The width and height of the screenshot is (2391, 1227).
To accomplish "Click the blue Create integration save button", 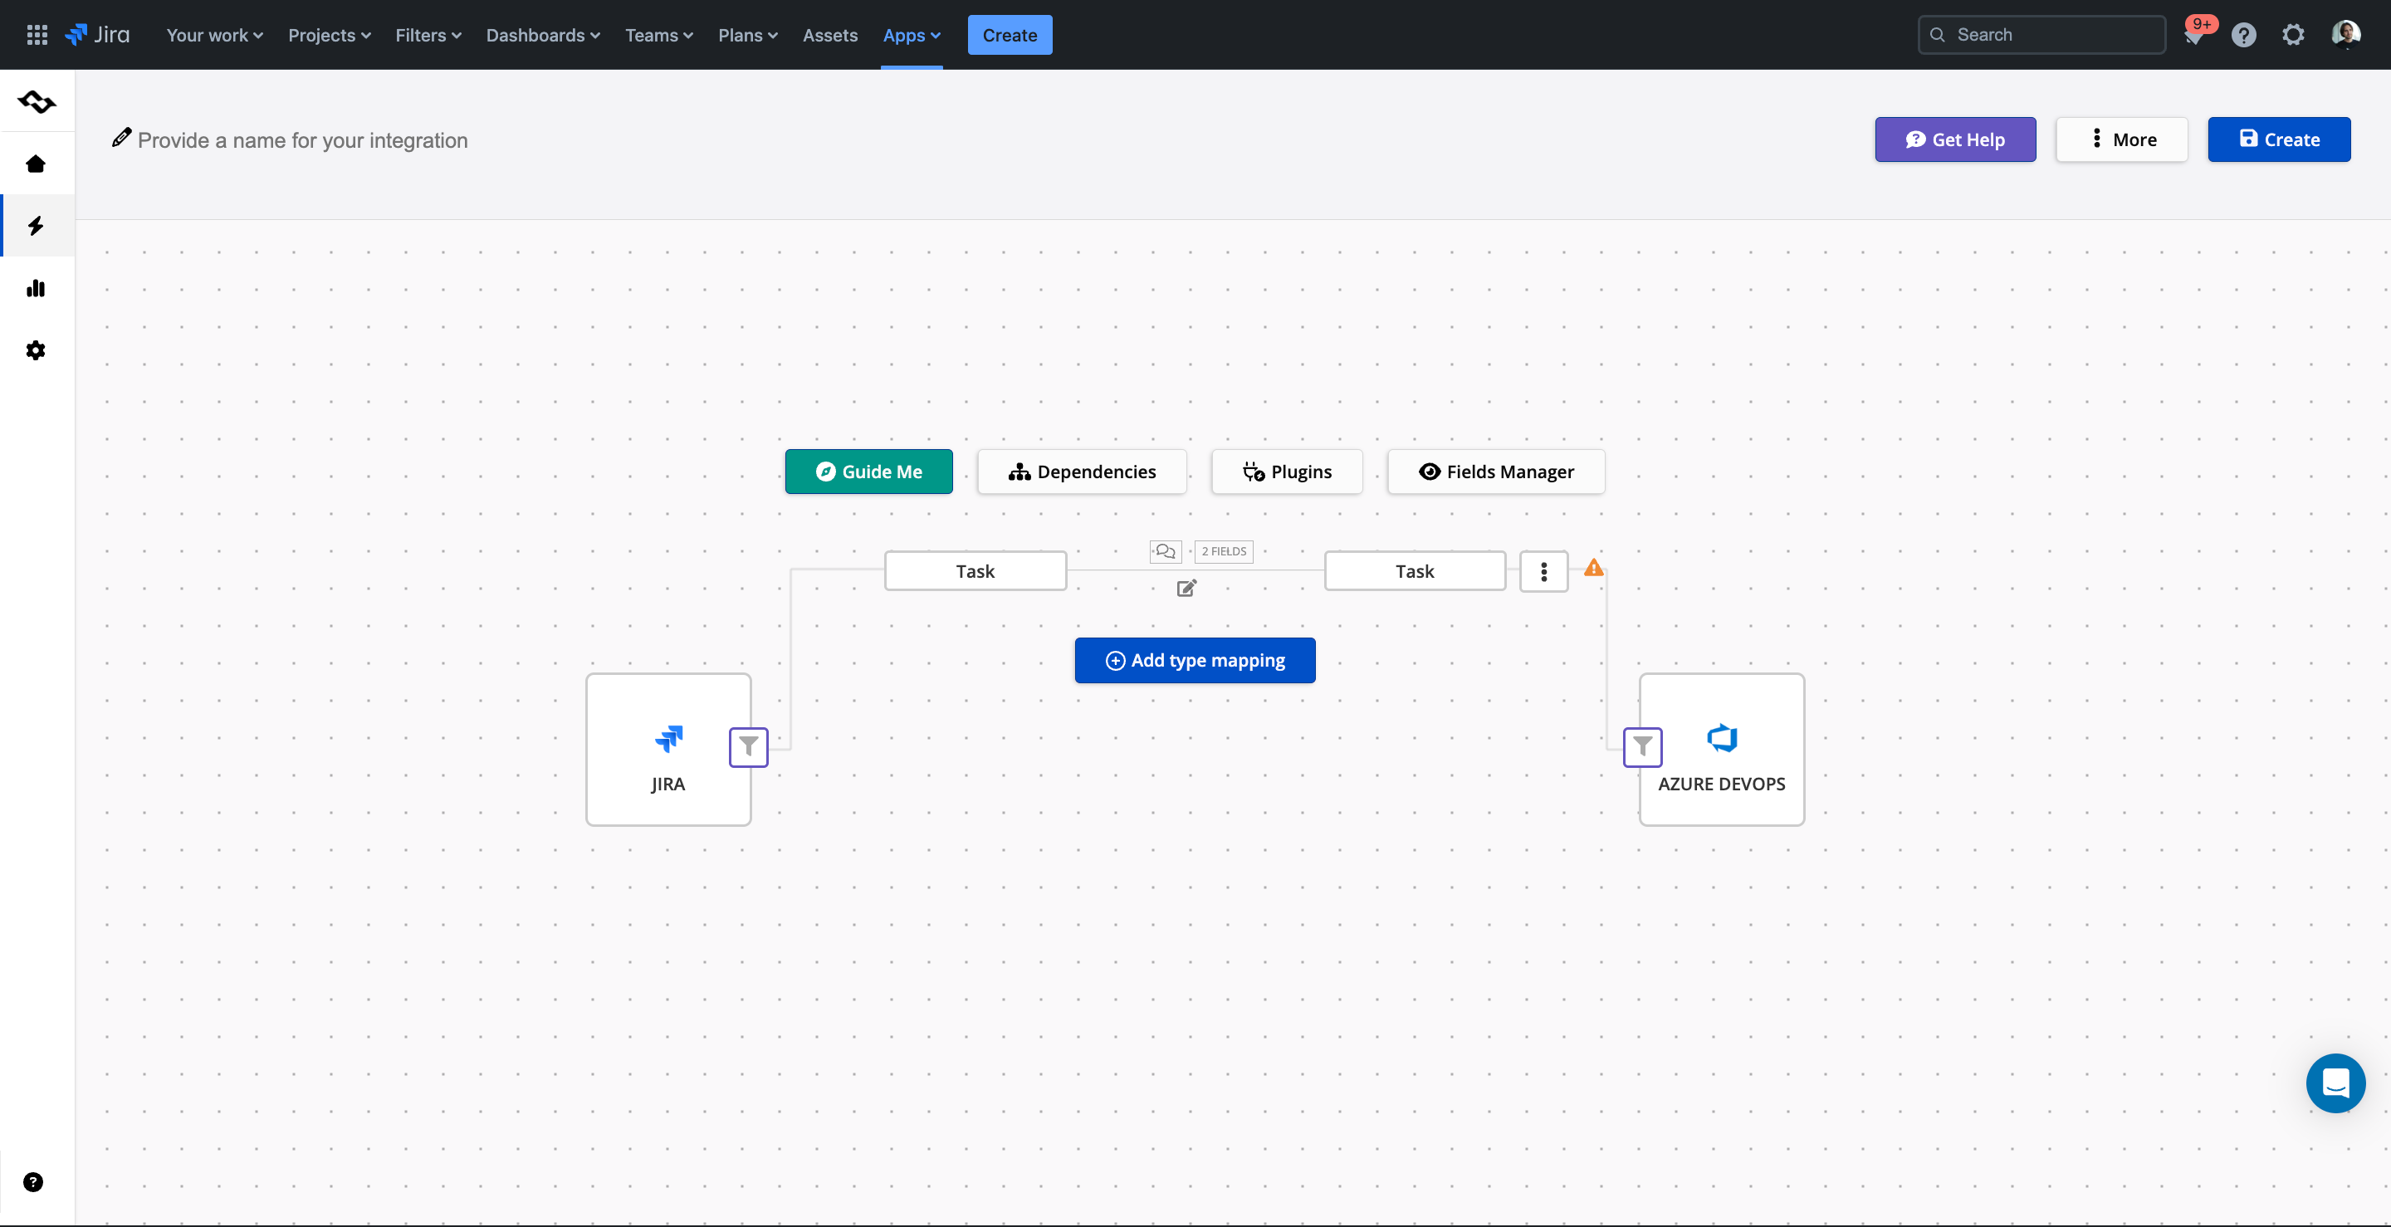I will (x=2279, y=139).
